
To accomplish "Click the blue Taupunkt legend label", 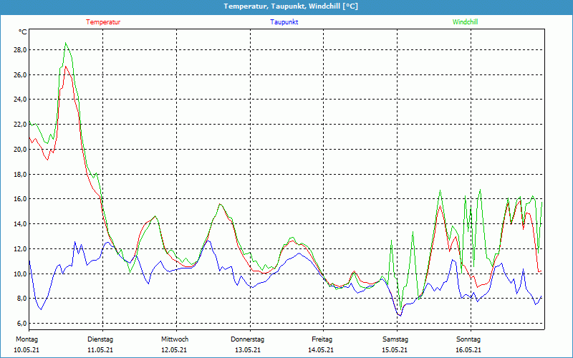I will (x=284, y=22).
